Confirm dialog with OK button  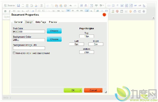[73, 90]
